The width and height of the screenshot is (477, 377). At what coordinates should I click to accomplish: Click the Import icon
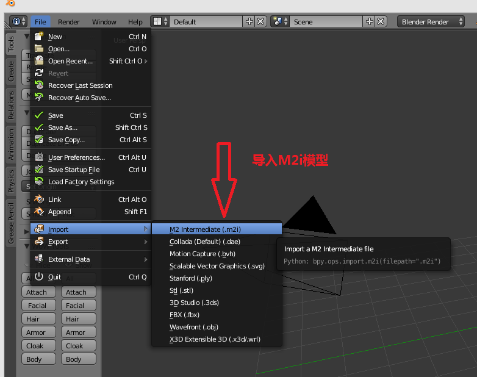click(39, 229)
